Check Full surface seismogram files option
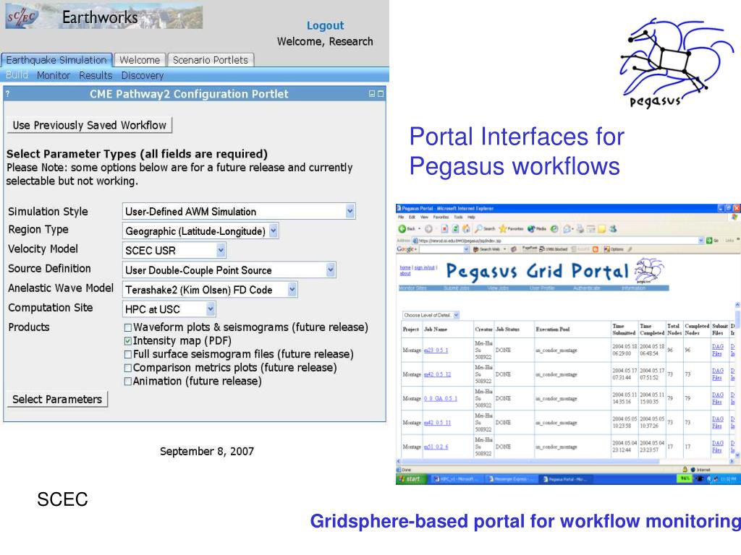The height and width of the screenshot is (555, 741). point(127,354)
